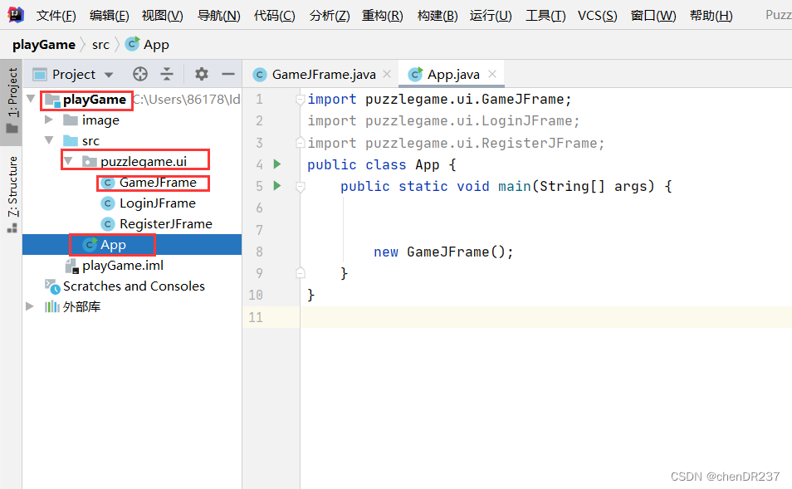
Task: Open the 代码(C) menu
Action: pyautogui.click(x=274, y=16)
